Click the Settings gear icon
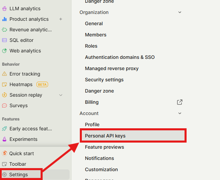Viewport: 220px width, 180px height. tap(4, 175)
